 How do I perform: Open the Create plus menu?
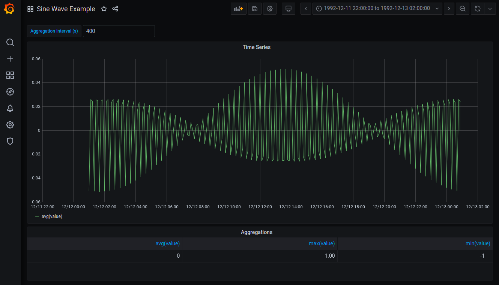point(10,59)
